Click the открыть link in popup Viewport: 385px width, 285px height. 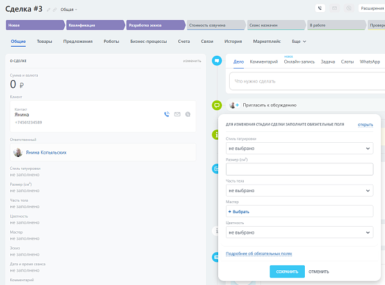pyautogui.click(x=365, y=124)
